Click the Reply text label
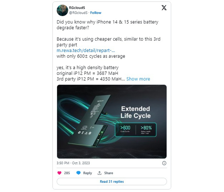The image size is (224, 192). pyautogui.click(x=88, y=173)
